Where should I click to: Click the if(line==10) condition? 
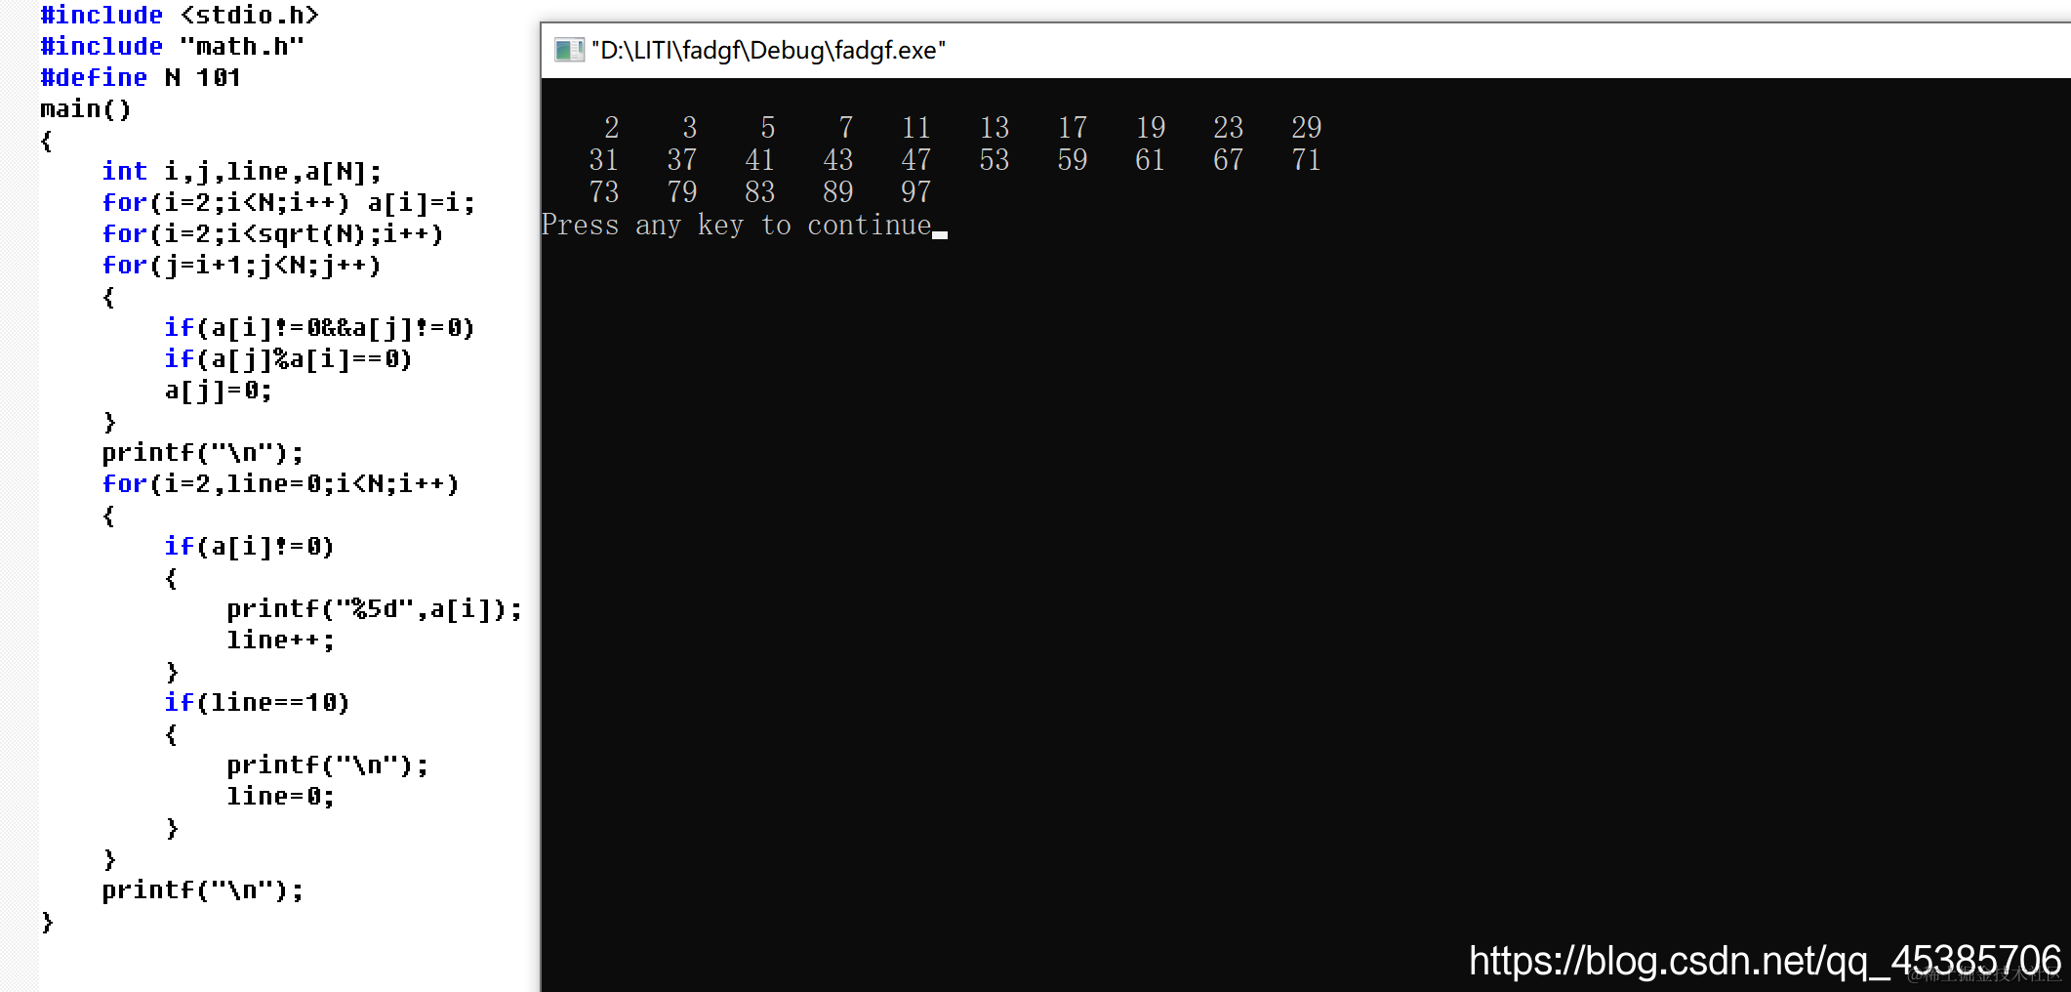pos(257,703)
